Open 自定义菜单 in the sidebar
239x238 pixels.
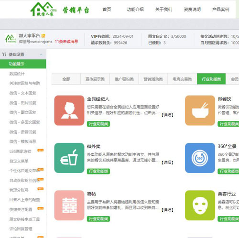pyautogui.click(x=19, y=161)
